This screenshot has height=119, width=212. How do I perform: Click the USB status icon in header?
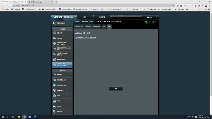(156, 21)
